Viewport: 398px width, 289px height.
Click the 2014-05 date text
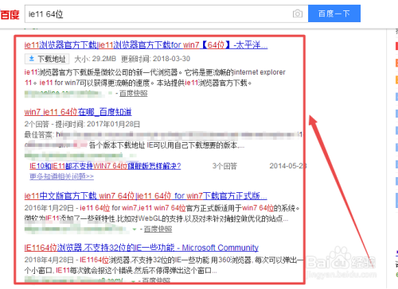(287, 166)
